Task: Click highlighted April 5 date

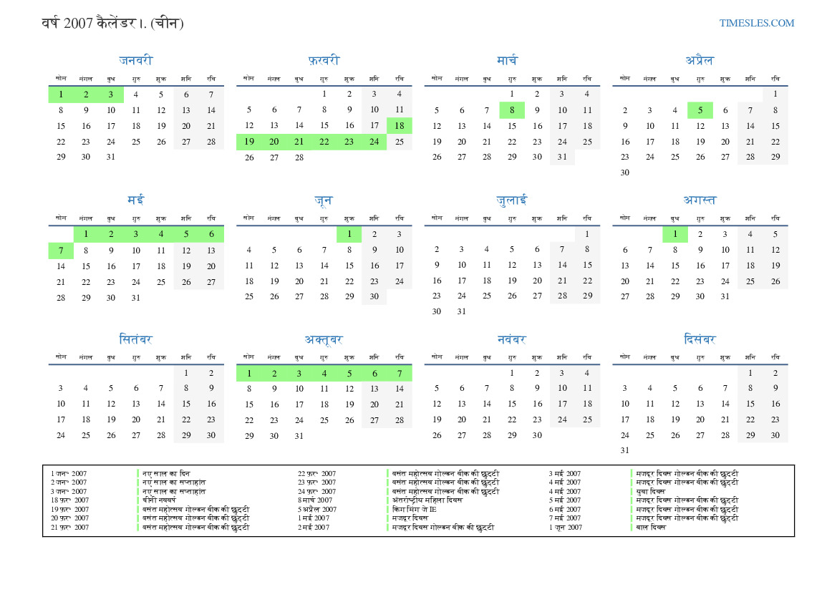Action: pos(700,110)
